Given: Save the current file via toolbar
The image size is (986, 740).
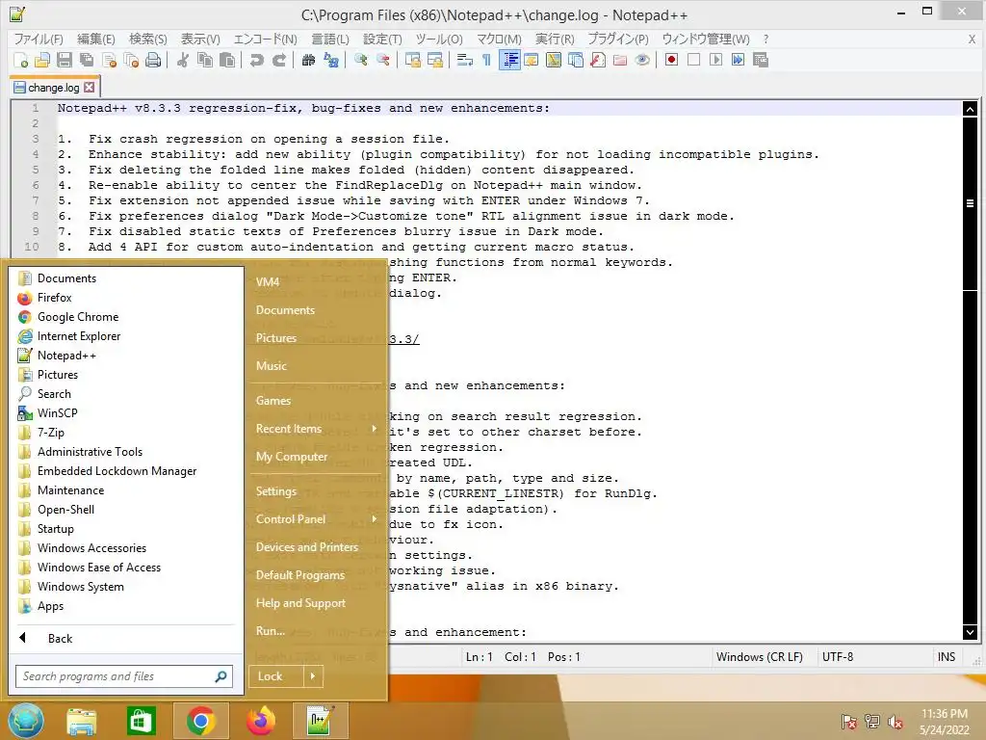Looking at the screenshot, I should pyautogui.click(x=65, y=61).
